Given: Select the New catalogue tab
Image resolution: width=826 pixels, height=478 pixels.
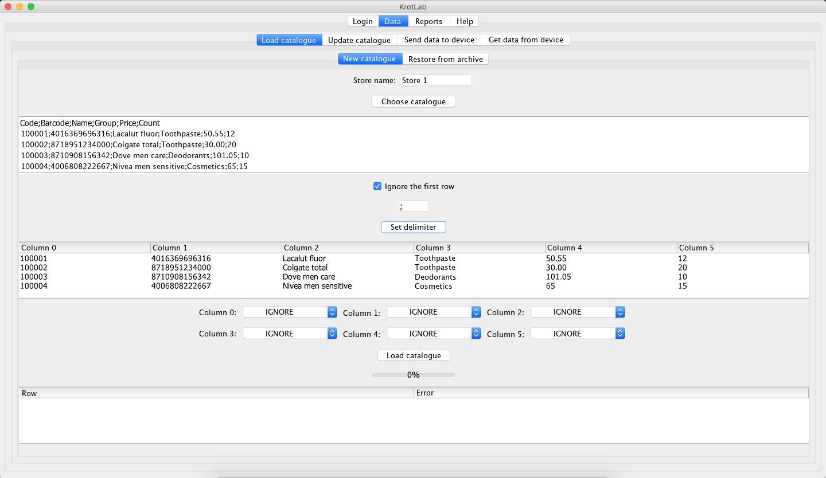Looking at the screenshot, I should [369, 59].
